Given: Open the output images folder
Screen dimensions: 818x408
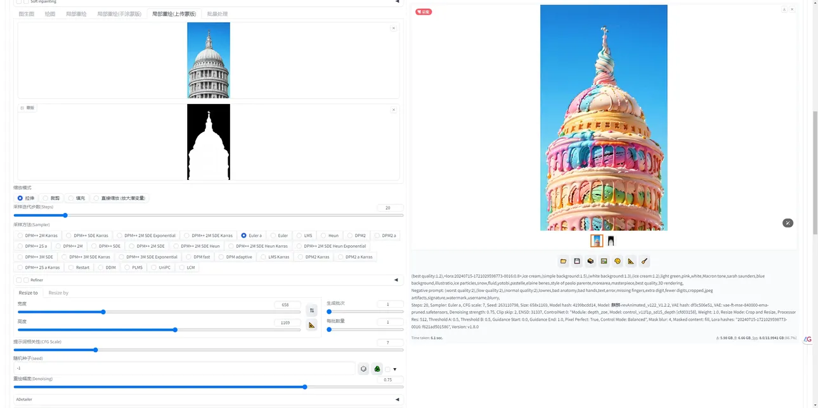Looking at the screenshot, I should [563, 261].
